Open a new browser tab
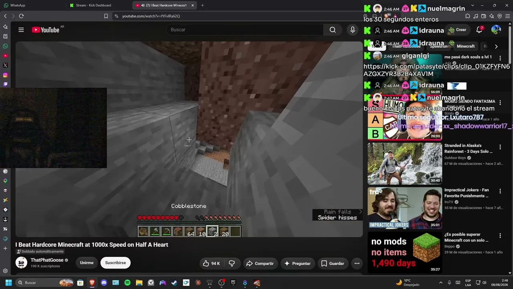513x289 pixels. 202,5
